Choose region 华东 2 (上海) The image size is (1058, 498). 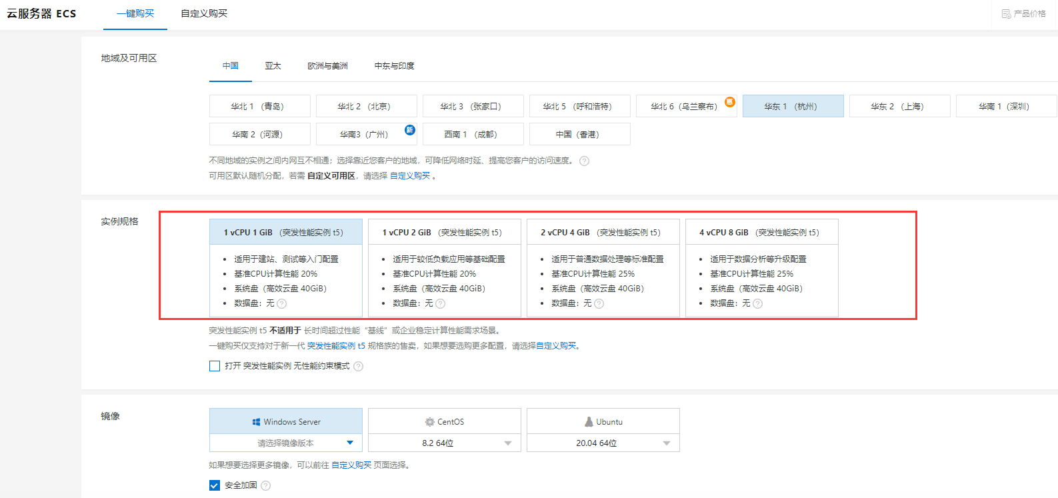click(x=900, y=106)
